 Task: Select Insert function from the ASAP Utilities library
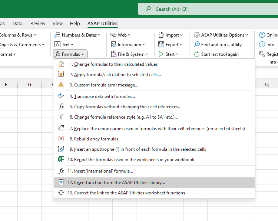tap(119, 183)
